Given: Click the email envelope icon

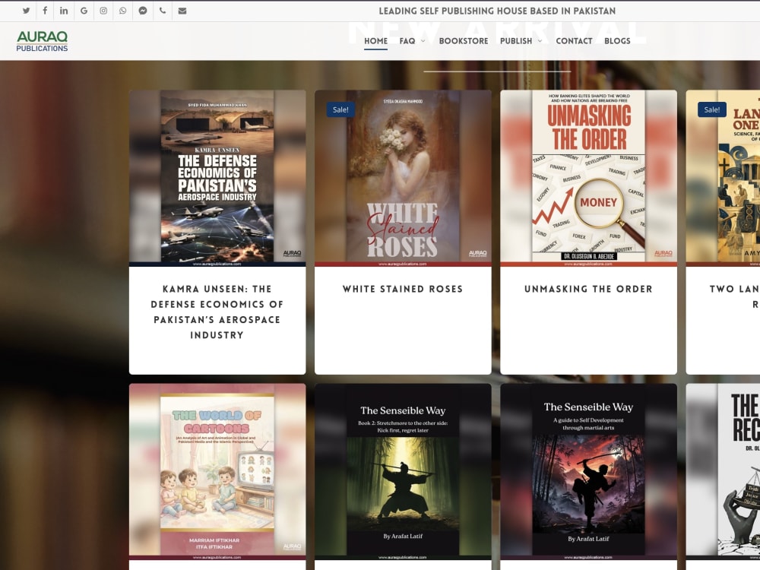Looking at the screenshot, I should pos(182,11).
